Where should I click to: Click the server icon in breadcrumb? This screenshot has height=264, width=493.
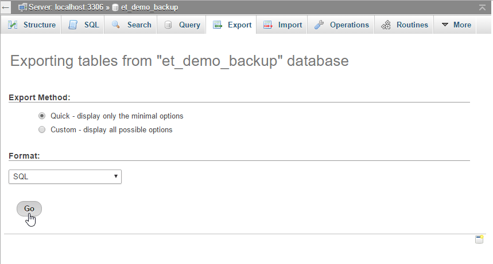click(22, 7)
